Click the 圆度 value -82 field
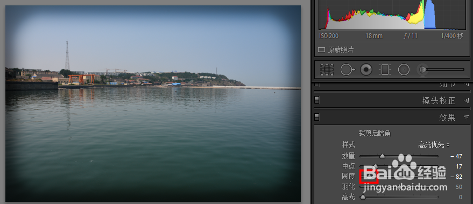 click(x=456, y=177)
